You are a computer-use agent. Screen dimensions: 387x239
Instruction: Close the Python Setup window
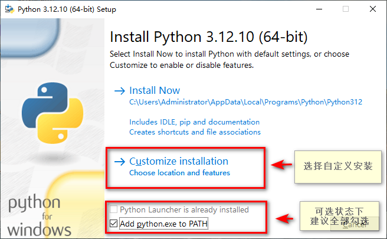[x=373, y=9]
